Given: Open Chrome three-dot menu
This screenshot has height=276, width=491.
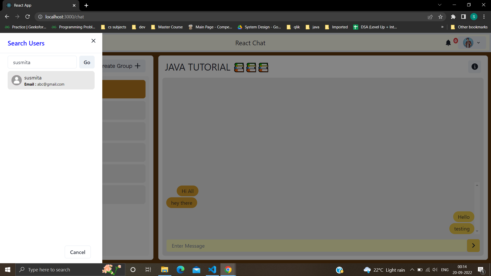Looking at the screenshot, I should coord(484,17).
